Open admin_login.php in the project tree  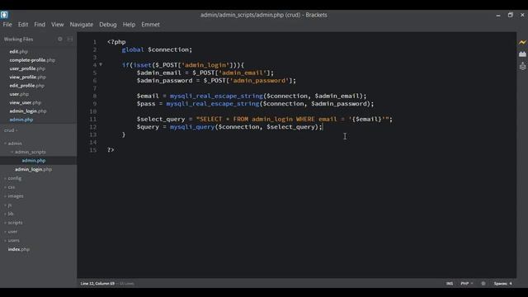(33, 169)
